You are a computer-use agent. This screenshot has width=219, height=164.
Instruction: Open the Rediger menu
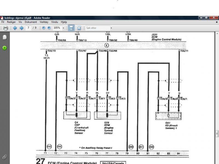11,22
